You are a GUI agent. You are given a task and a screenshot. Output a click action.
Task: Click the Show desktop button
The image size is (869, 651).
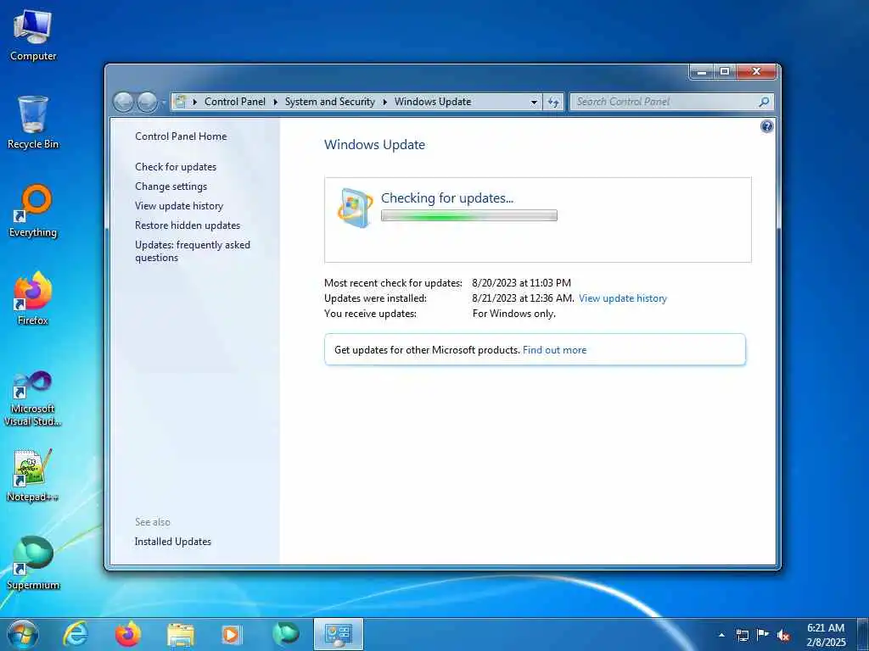863,634
